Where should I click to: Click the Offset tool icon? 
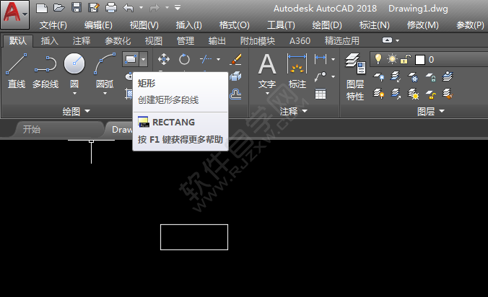[x=235, y=94]
